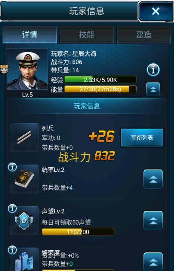Click the 声望 110/200 progress bar

[x=78, y=232]
